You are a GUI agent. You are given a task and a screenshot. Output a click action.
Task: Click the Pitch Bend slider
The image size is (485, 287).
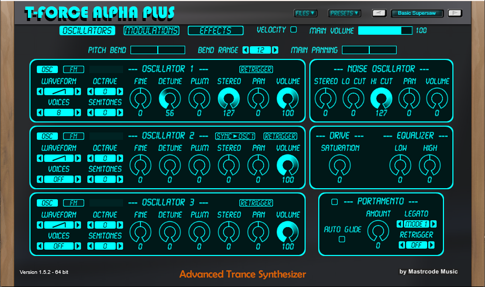click(x=158, y=50)
